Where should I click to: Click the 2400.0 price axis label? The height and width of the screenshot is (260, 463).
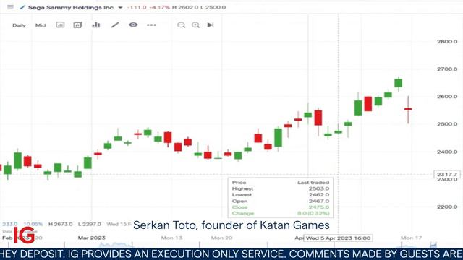coord(447,152)
